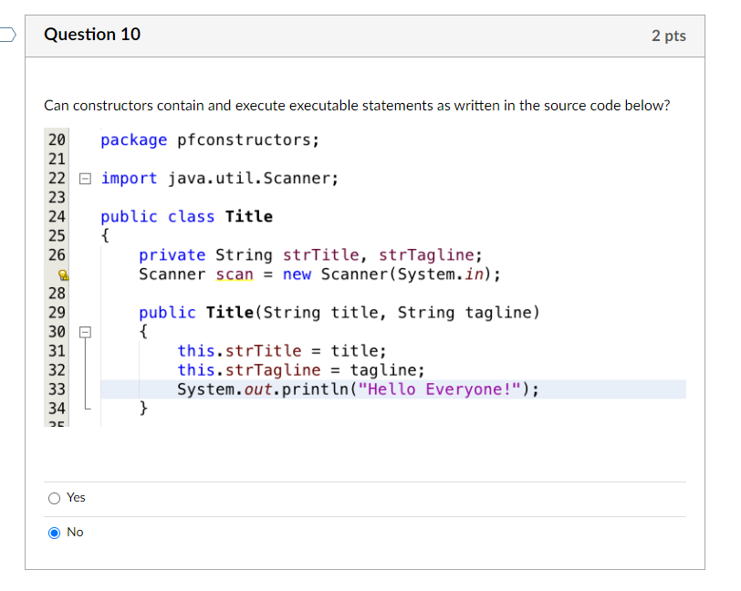
Task: Select the No radio button
Action: (x=55, y=533)
